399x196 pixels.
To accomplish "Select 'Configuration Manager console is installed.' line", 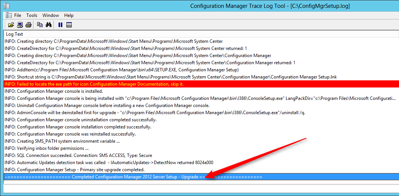I will [x=201, y=91].
